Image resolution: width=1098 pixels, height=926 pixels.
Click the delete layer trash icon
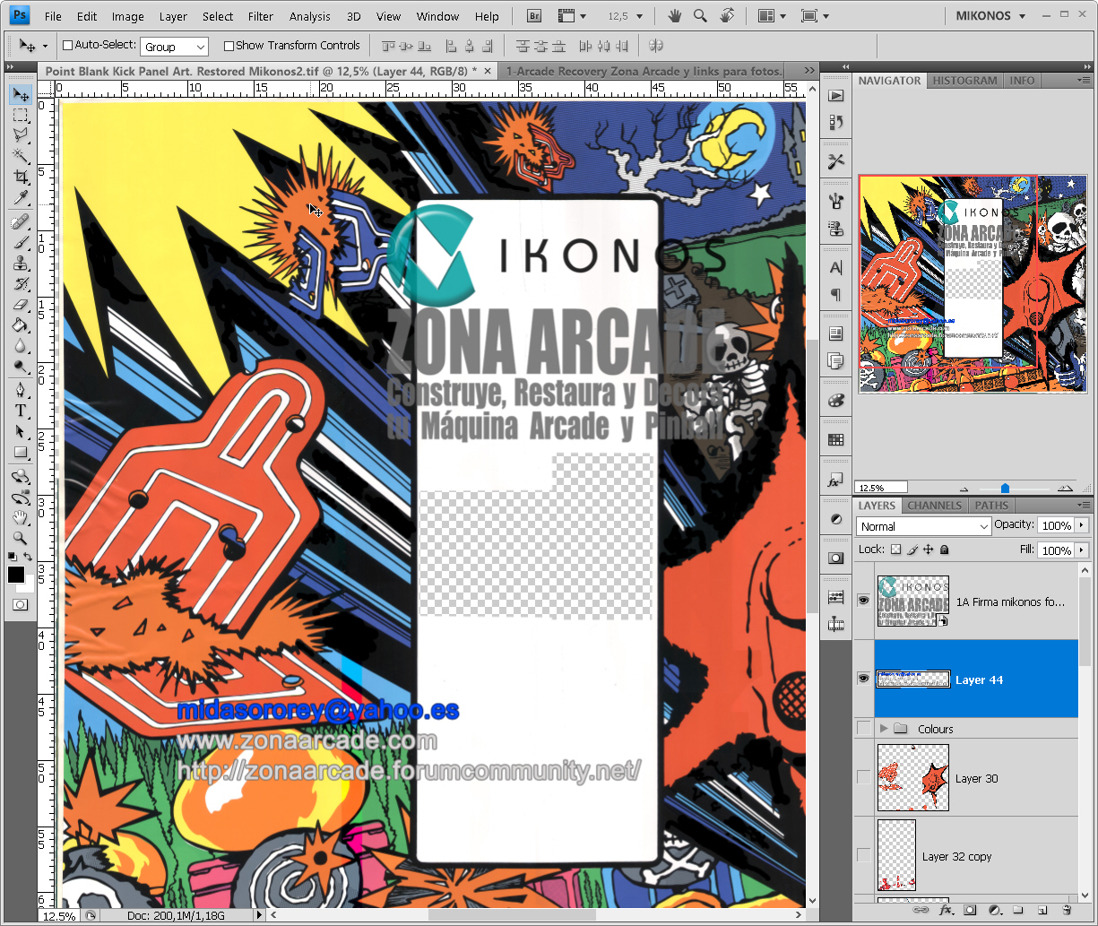(1067, 910)
